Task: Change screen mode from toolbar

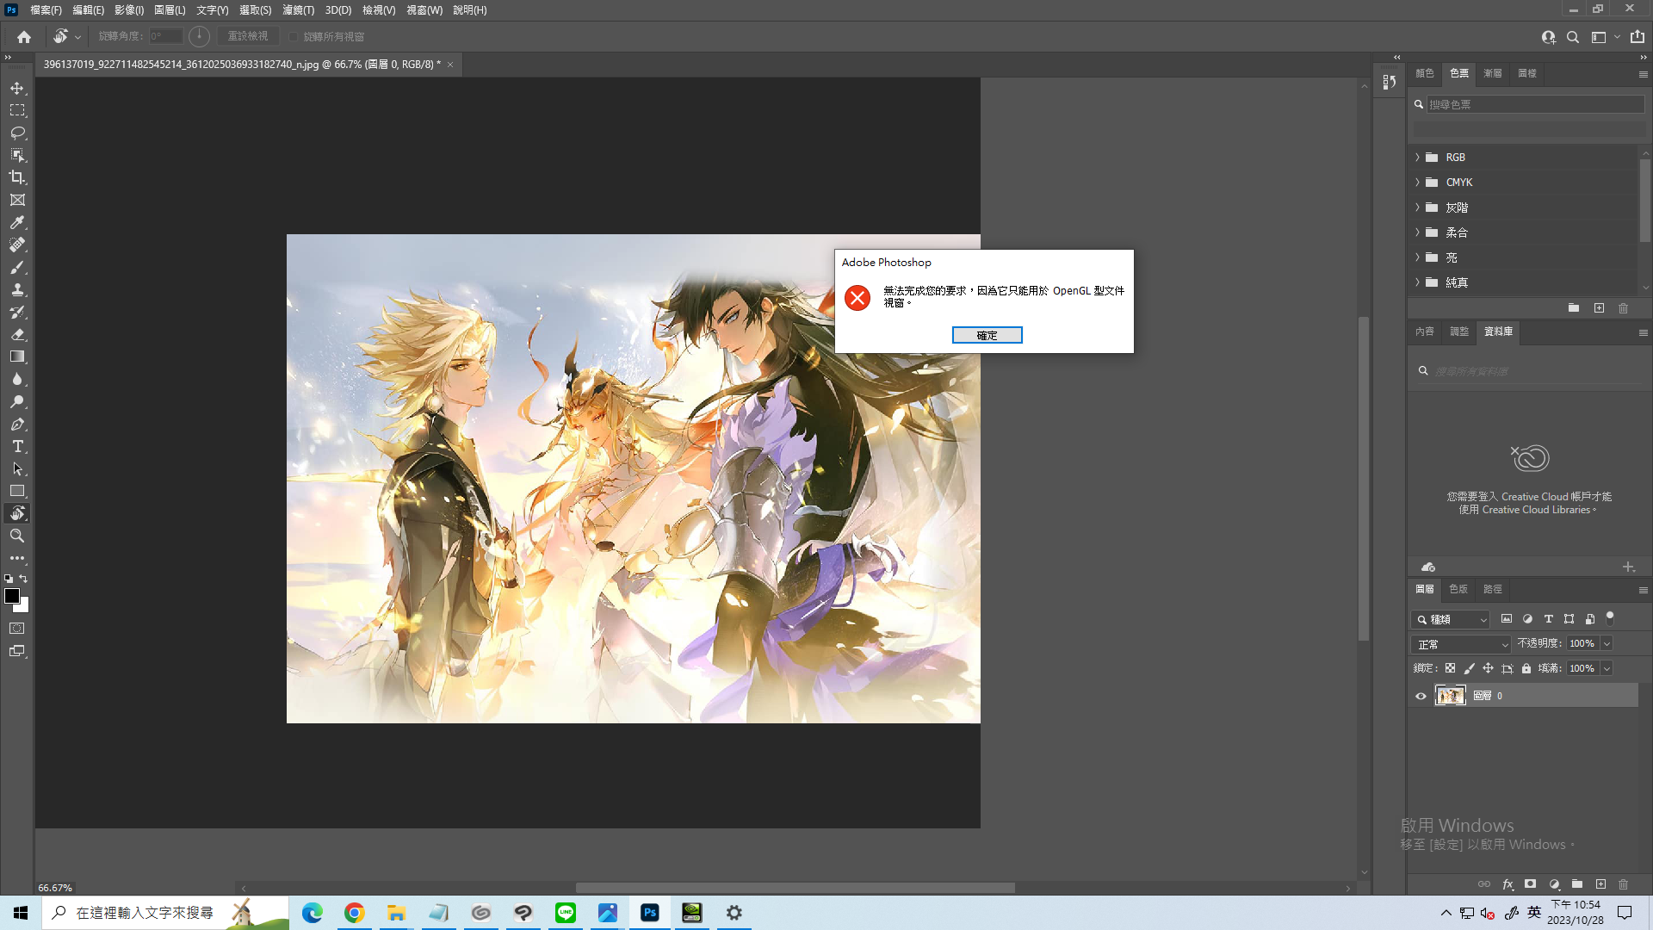Action: coord(17,651)
